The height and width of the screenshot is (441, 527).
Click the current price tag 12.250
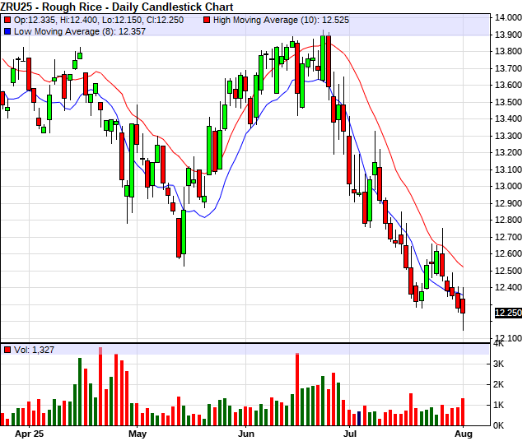[x=507, y=313]
